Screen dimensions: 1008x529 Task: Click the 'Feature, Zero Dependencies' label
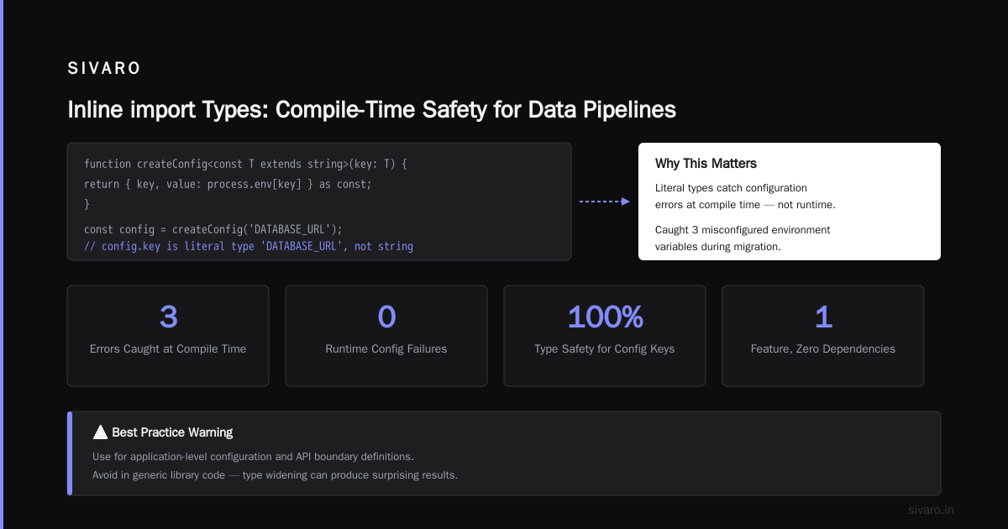[x=823, y=348]
